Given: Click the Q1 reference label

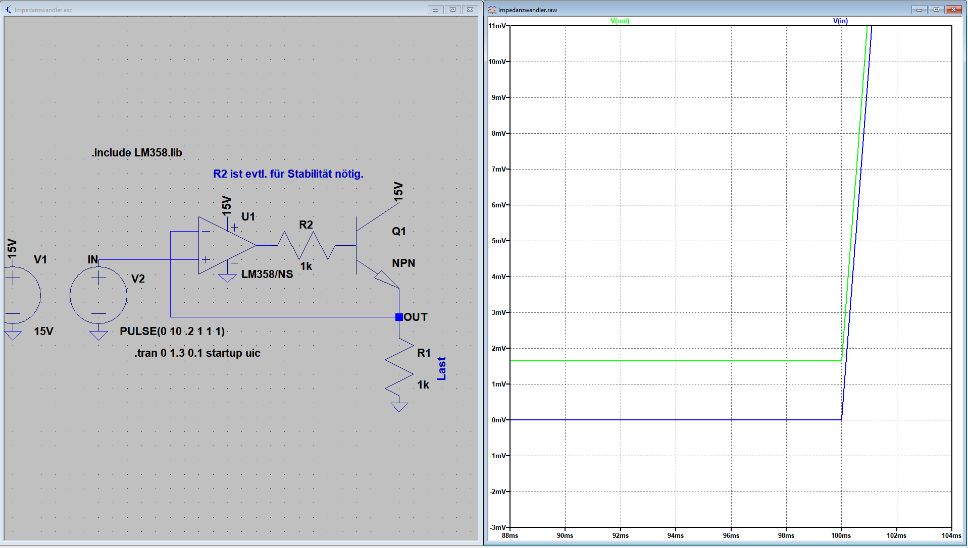Looking at the screenshot, I should pos(399,232).
